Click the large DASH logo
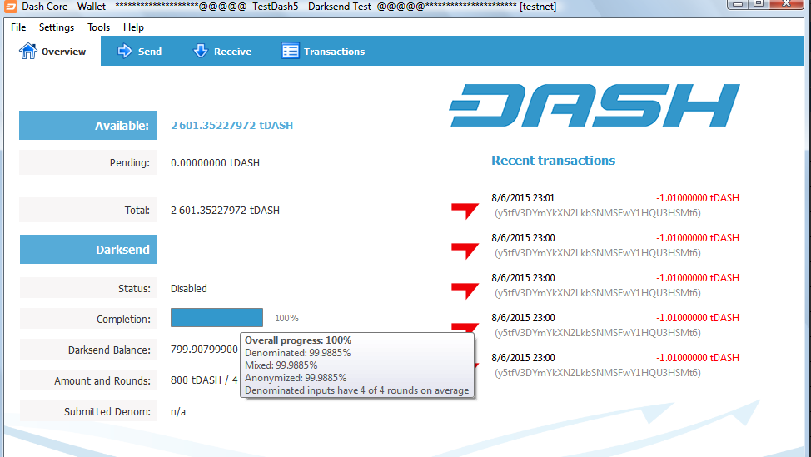 click(x=595, y=106)
